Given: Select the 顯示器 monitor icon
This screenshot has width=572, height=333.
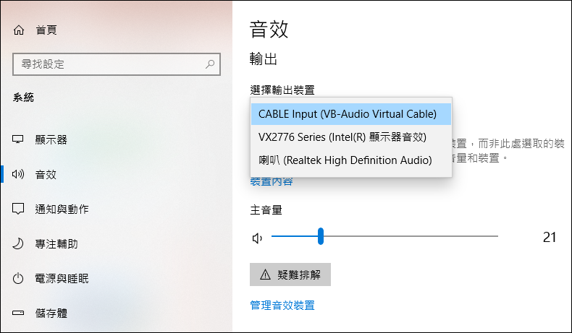Looking at the screenshot, I should pos(18,139).
